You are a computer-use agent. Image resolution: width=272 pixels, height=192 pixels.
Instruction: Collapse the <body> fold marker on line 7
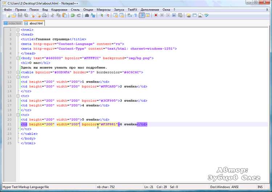(18, 58)
